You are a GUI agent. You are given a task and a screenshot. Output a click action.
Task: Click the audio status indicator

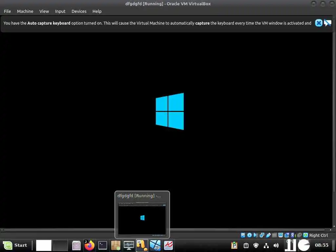coord(256,235)
